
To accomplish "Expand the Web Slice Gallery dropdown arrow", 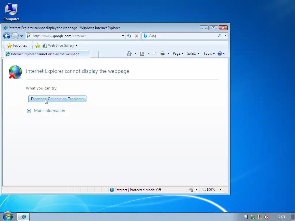I will click(76, 45).
